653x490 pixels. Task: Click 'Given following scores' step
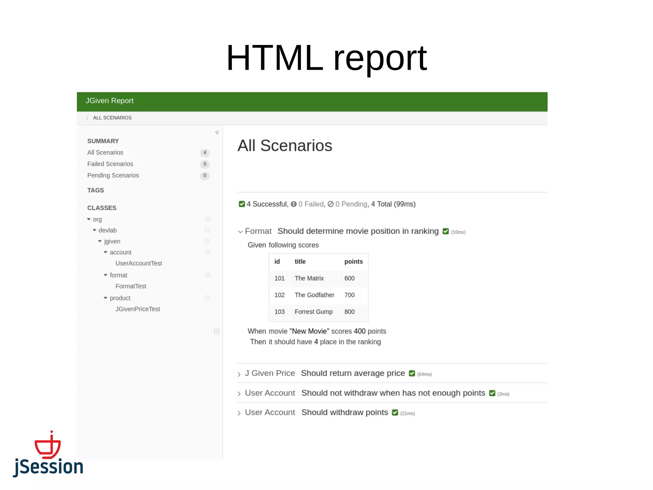[283, 245]
